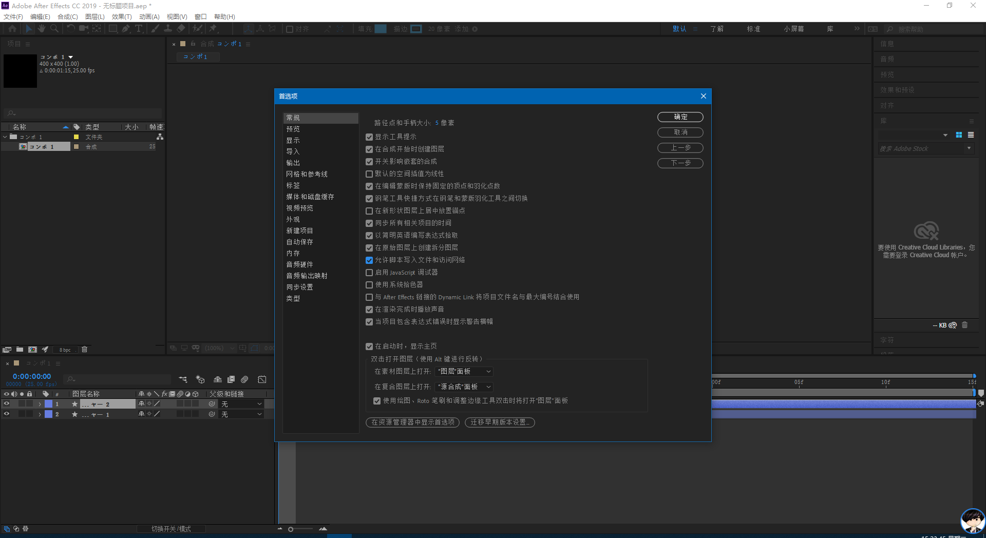
Task: Open the Graph Editor in timeline
Action: 262,379
